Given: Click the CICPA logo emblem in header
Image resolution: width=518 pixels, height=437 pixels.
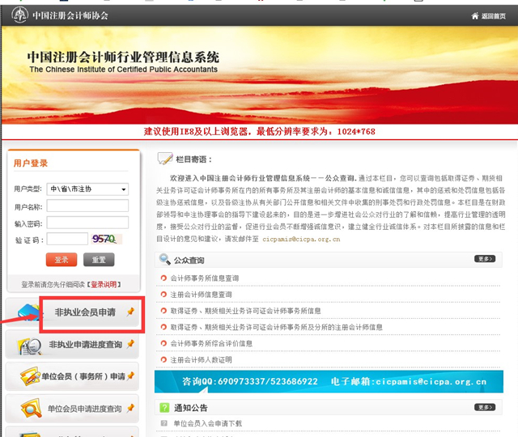Looking at the screenshot, I should coord(19,15).
